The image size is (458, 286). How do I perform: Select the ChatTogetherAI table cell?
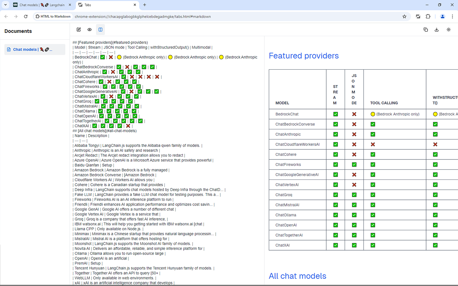coord(298,235)
